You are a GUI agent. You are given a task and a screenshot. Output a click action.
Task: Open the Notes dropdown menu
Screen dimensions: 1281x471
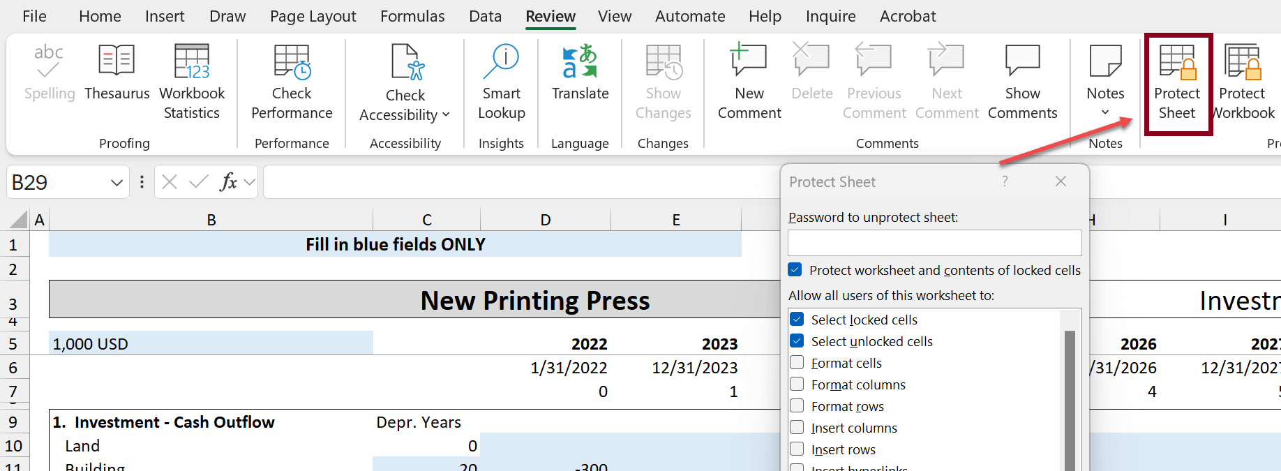click(x=1105, y=112)
